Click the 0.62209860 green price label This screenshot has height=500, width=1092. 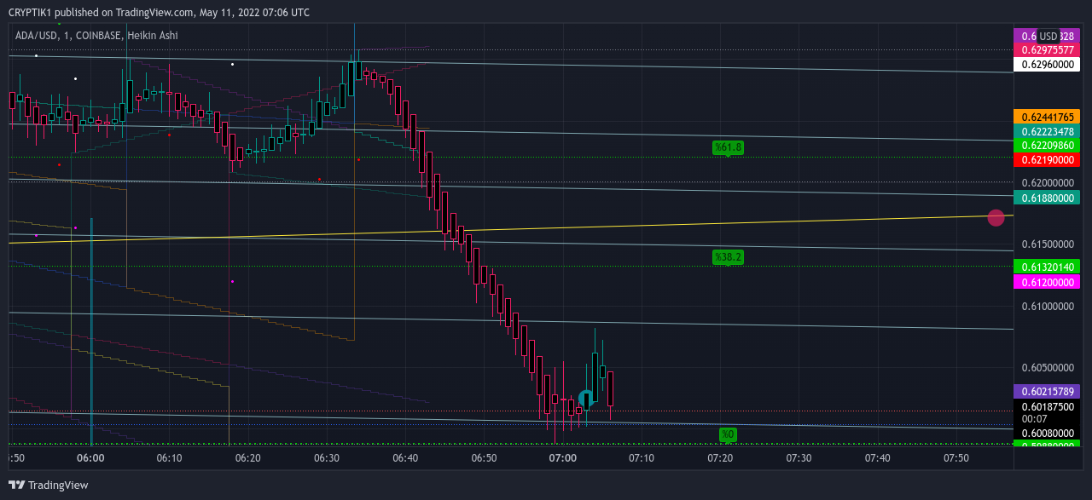point(1047,146)
